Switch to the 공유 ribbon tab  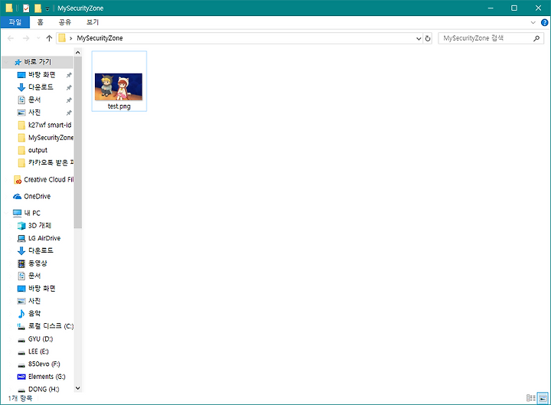[64, 22]
